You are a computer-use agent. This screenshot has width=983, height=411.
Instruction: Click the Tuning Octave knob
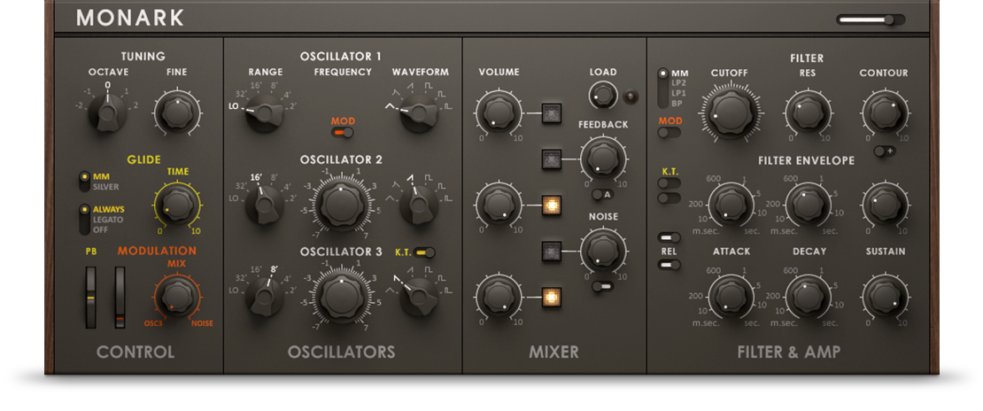click(x=108, y=113)
